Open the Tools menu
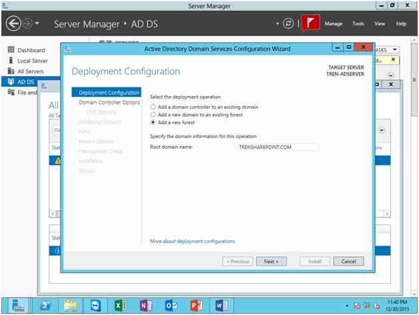The image size is (419, 315). (358, 24)
